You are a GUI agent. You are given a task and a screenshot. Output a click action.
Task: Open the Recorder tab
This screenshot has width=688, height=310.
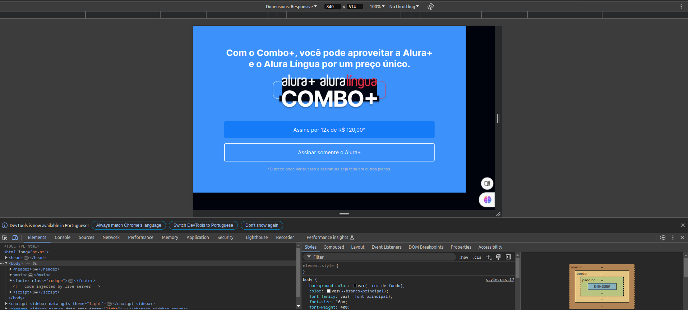point(285,238)
